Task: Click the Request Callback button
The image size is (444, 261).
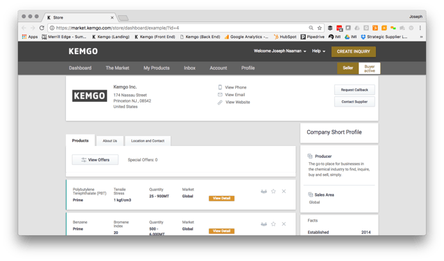Action: pyautogui.click(x=355, y=90)
